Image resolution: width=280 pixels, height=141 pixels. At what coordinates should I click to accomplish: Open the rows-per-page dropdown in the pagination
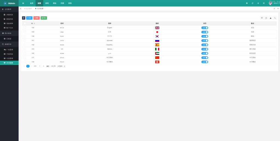[x=61, y=66]
